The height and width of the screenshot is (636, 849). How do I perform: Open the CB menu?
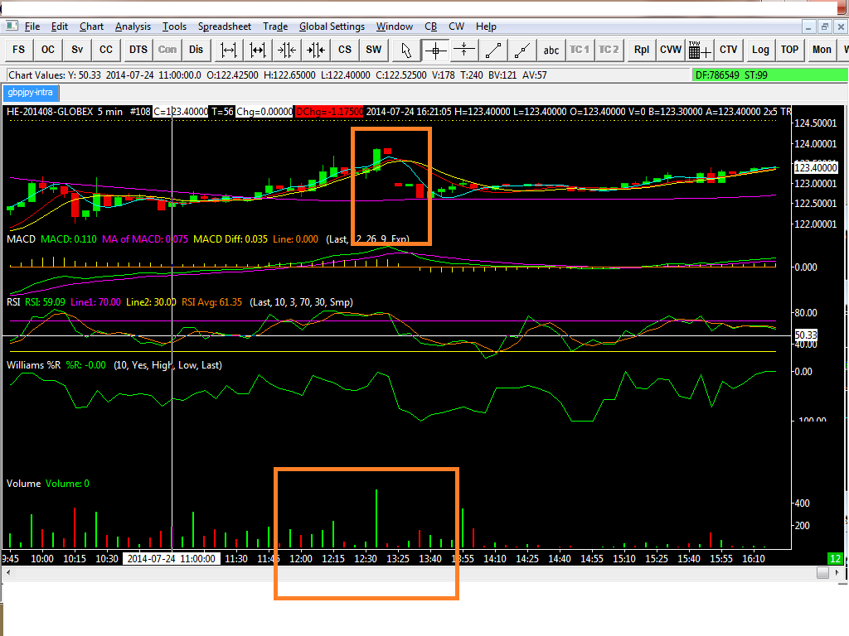click(x=430, y=26)
